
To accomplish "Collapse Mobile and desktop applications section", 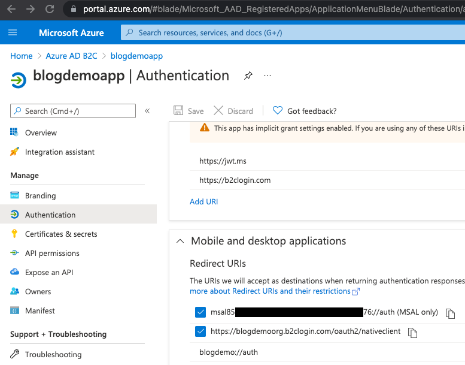I will click(x=180, y=241).
